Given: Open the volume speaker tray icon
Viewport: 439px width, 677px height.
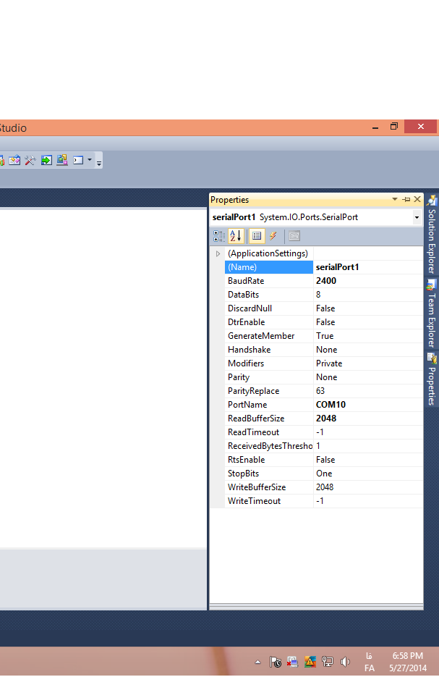Looking at the screenshot, I should pyautogui.click(x=345, y=662).
